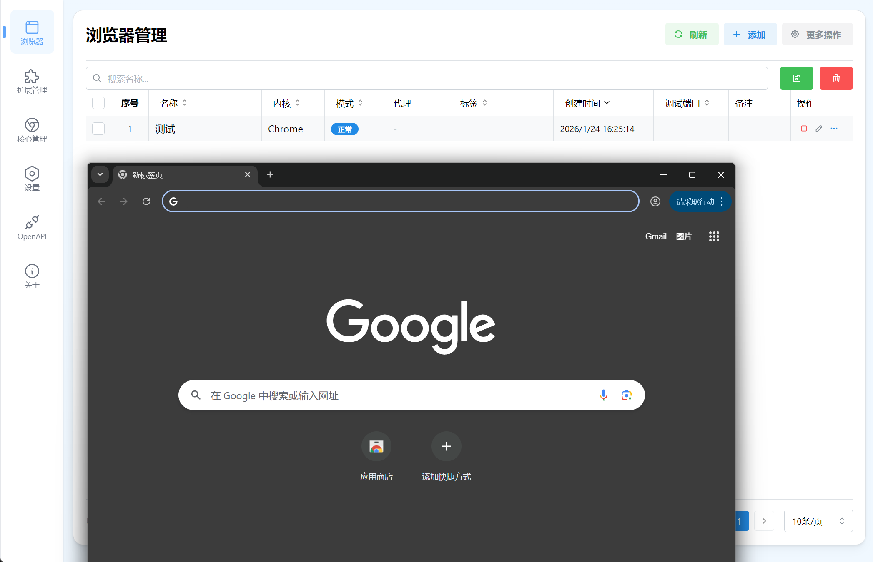Open a new Chrome tab with plus

click(270, 174)
